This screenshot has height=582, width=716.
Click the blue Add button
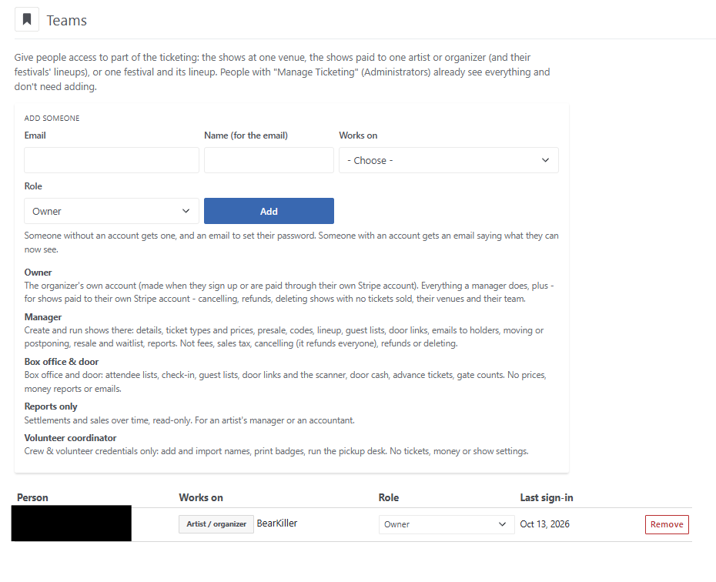pos(269,211)
